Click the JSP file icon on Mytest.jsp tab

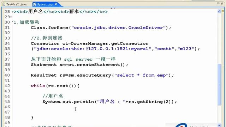click(35, 5)
